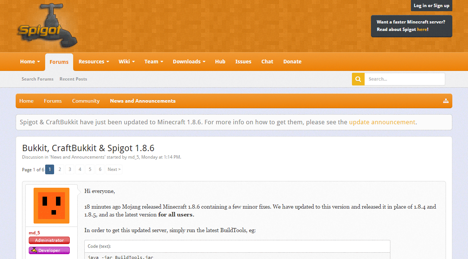This screenshot has width=468, height=259.
Task: Click Log in or Sign up button
Action: click(x=431, y=6)
